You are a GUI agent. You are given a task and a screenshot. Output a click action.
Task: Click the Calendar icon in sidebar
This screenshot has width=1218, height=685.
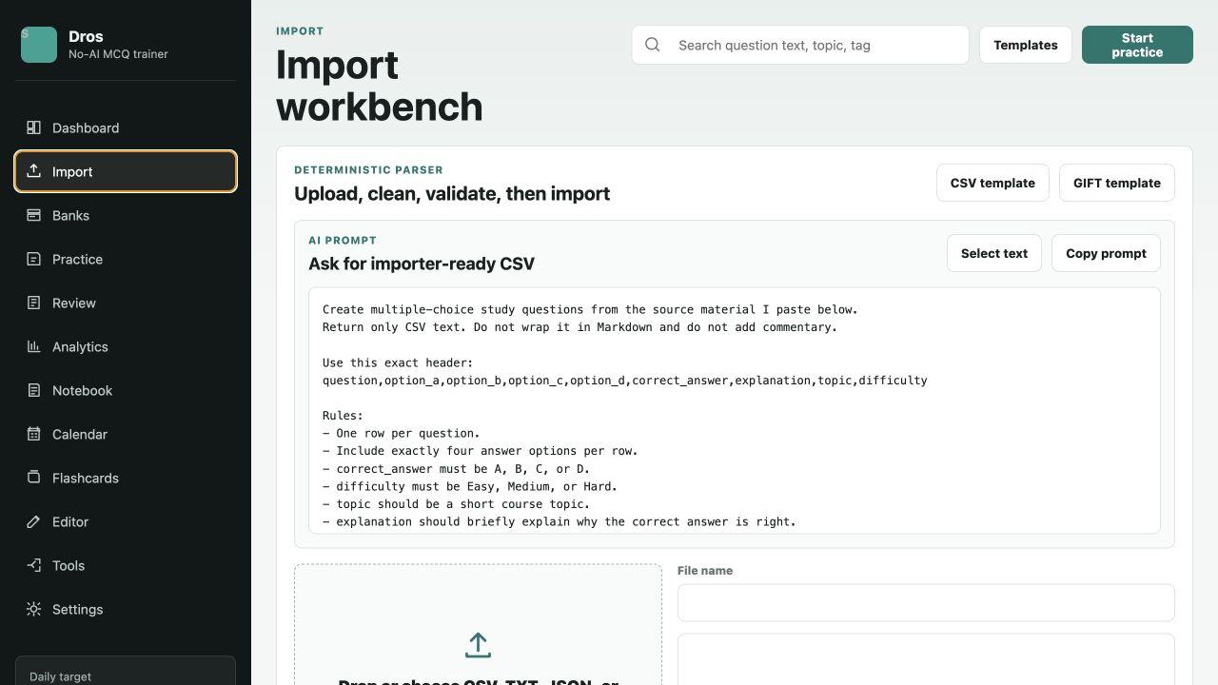pyautogui.click(x=33, y=434)
